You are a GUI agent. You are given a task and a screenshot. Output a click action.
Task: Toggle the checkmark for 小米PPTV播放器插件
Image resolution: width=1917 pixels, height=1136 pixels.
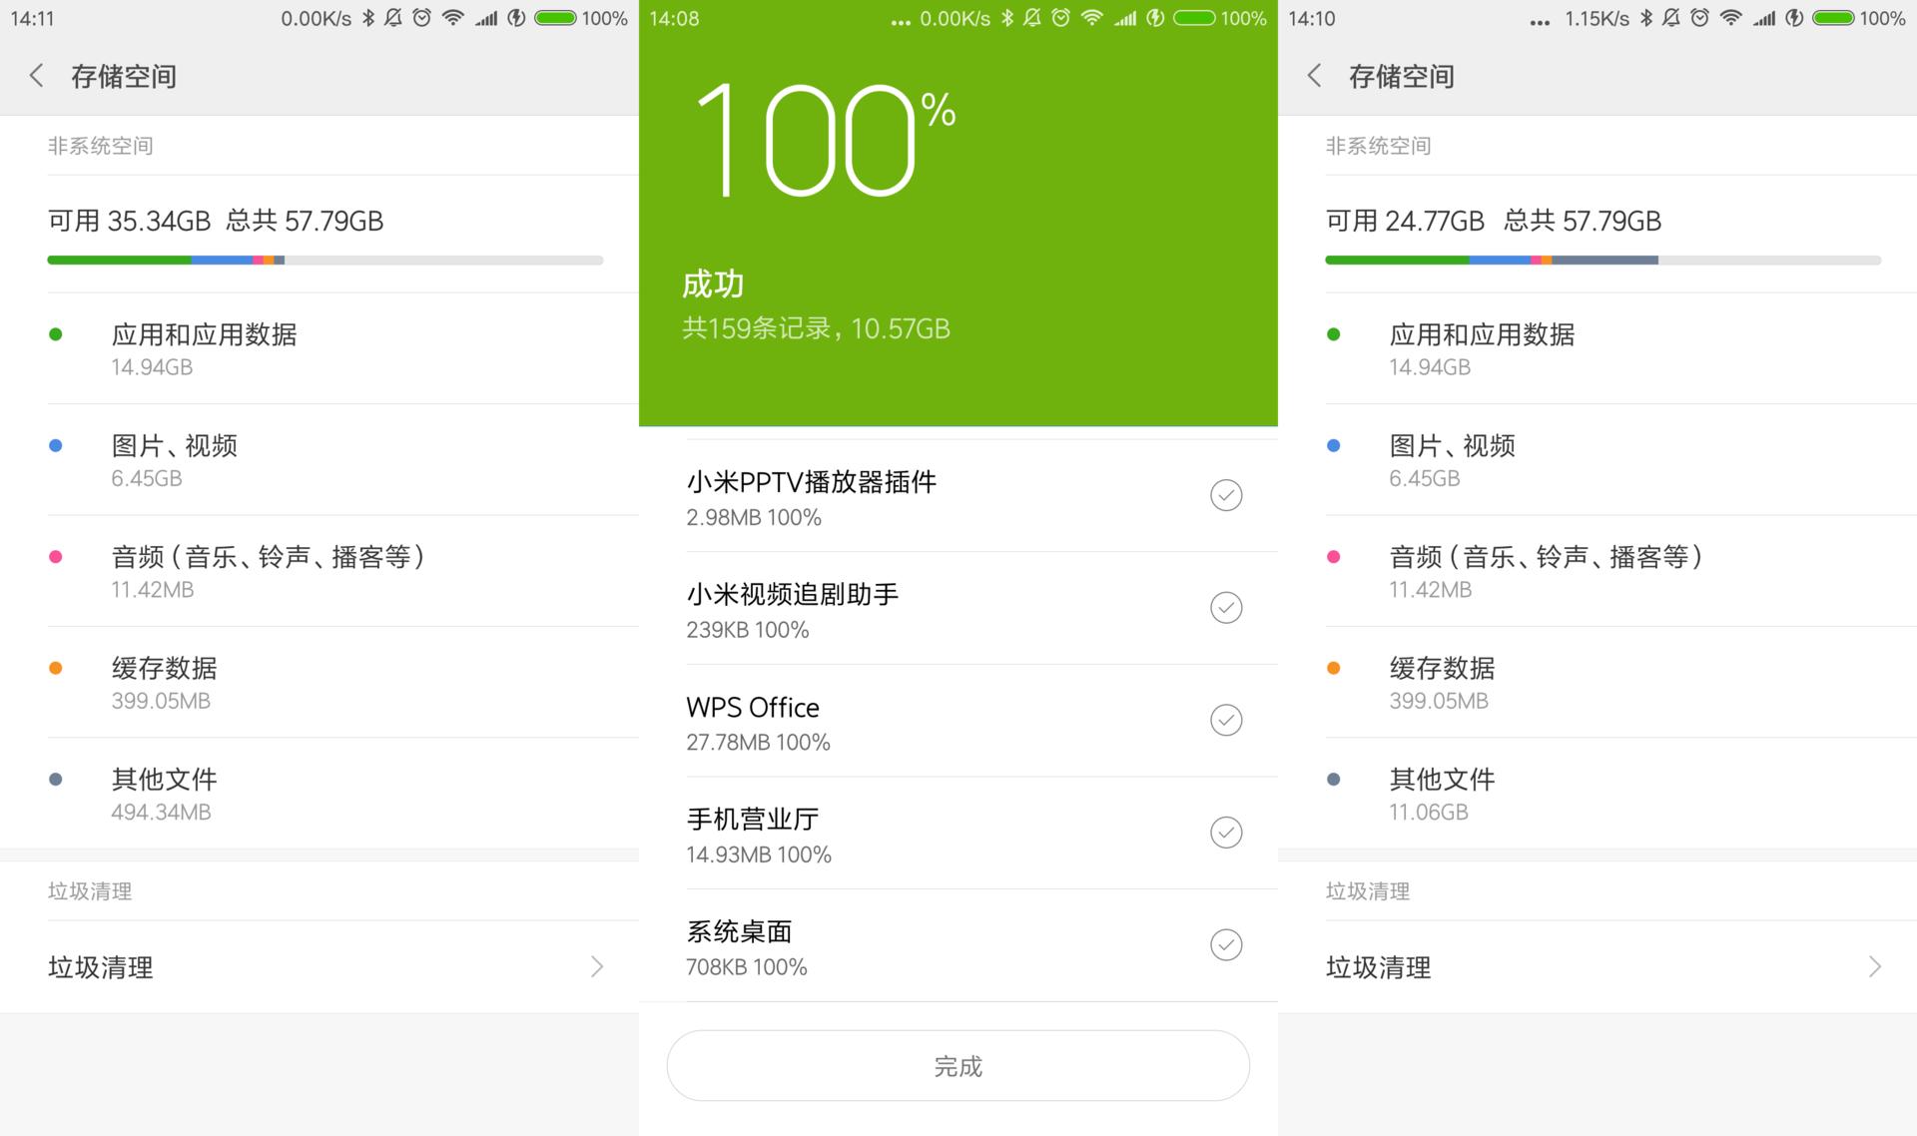click(1226, 495)
